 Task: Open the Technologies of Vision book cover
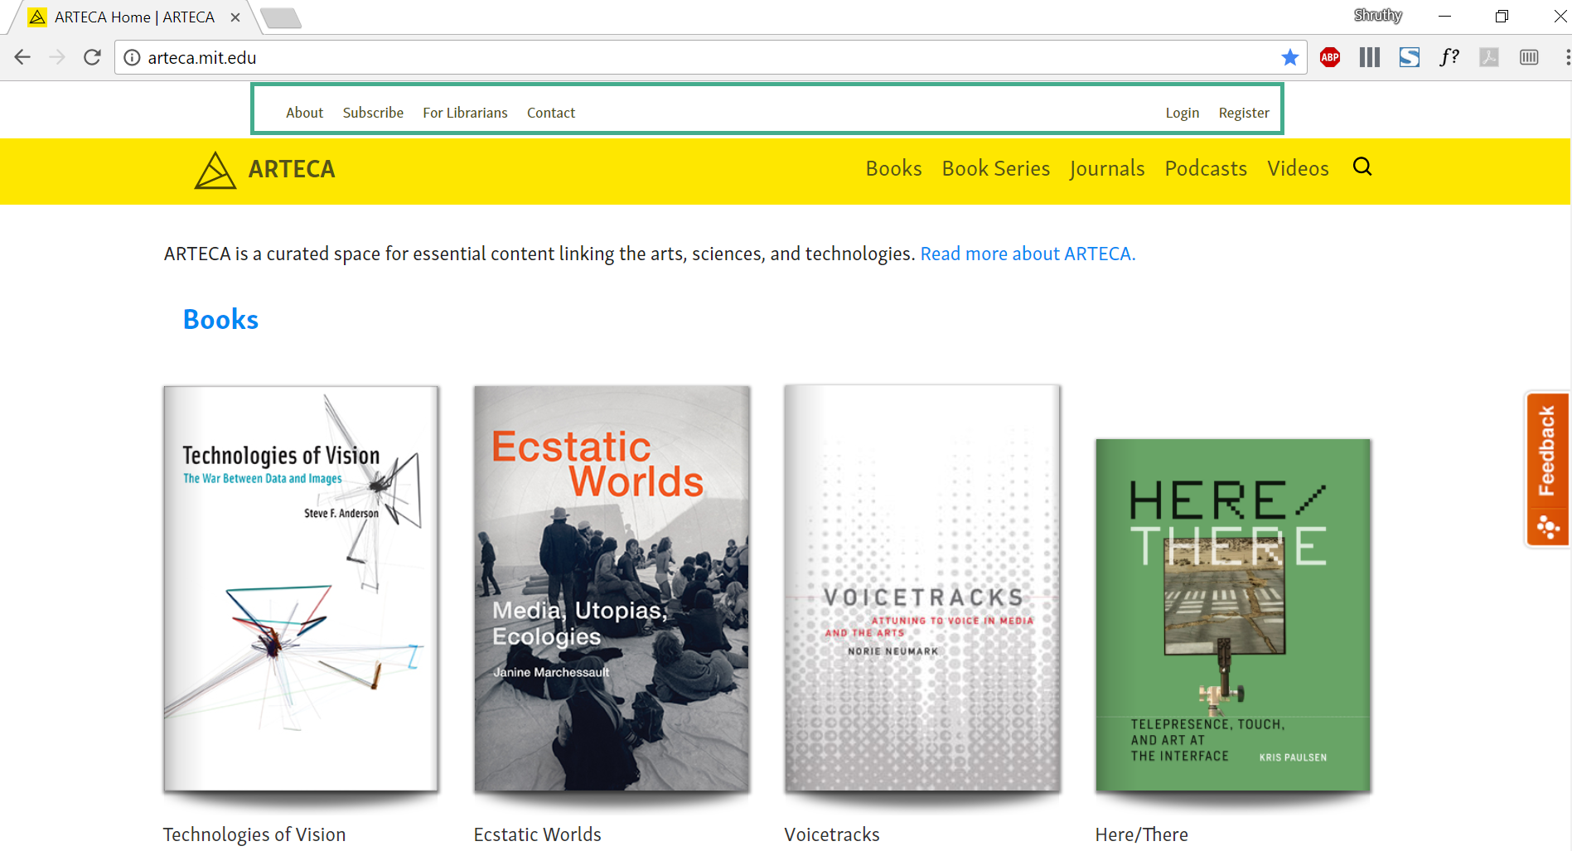(301, 588)
